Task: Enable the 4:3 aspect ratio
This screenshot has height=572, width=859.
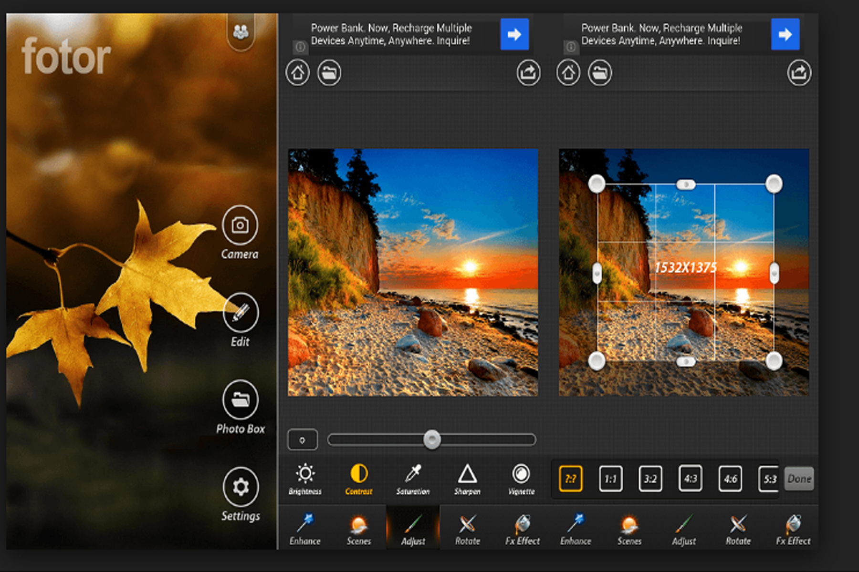Action: point(691,480)
